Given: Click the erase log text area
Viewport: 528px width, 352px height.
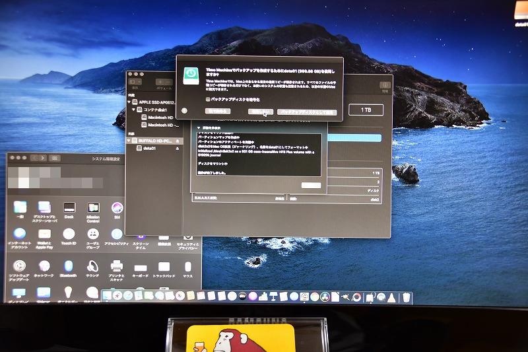Looking at the screenshot, I should click(259, 155).
